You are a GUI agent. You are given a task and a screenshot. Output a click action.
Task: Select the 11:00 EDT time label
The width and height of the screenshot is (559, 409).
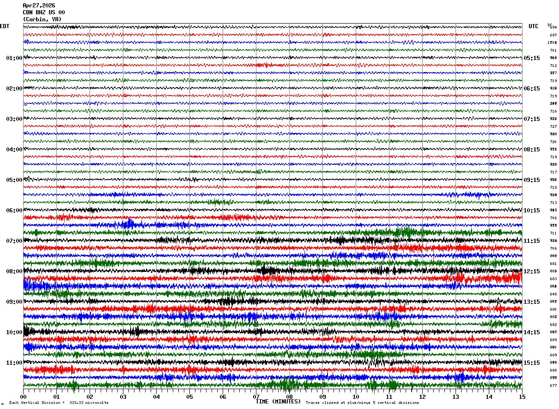[14, 363]
